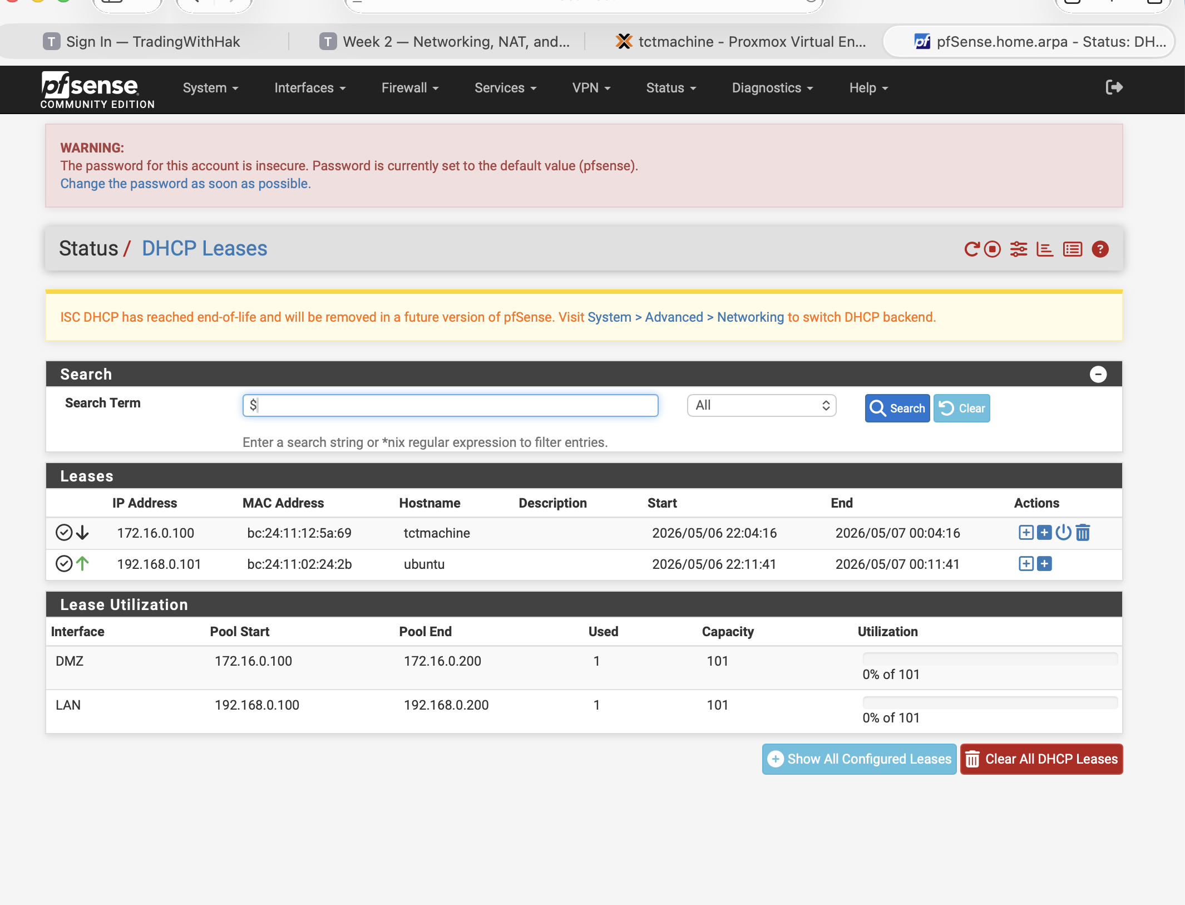Click the DHCP Leases breadcrumb title
Image resolution: width=1185 pixels, height=905 pixels.
204,248
